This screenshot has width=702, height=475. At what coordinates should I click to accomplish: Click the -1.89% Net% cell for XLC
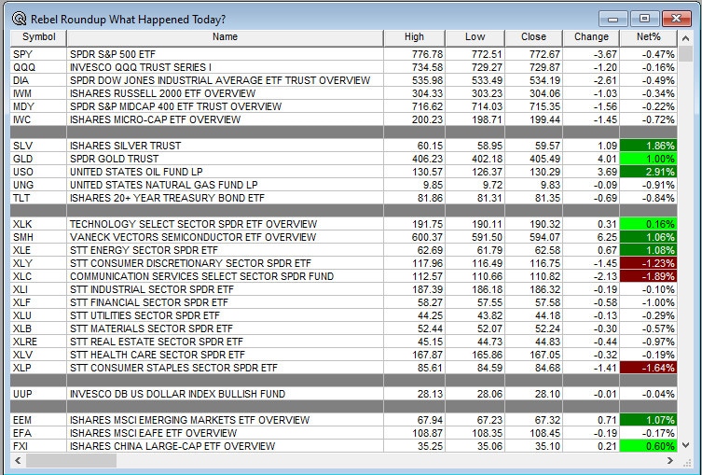coord(648,276)
